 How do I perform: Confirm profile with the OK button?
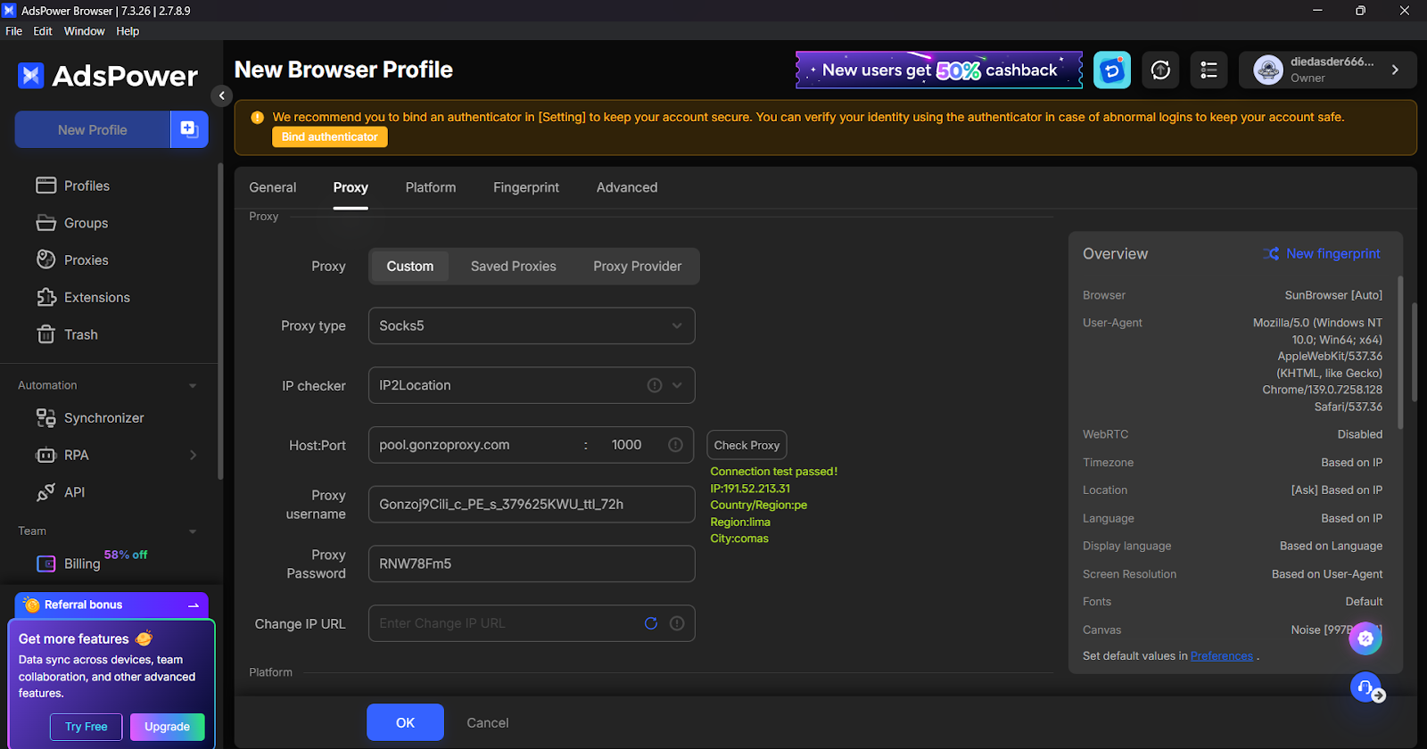(x=405, y=722)
